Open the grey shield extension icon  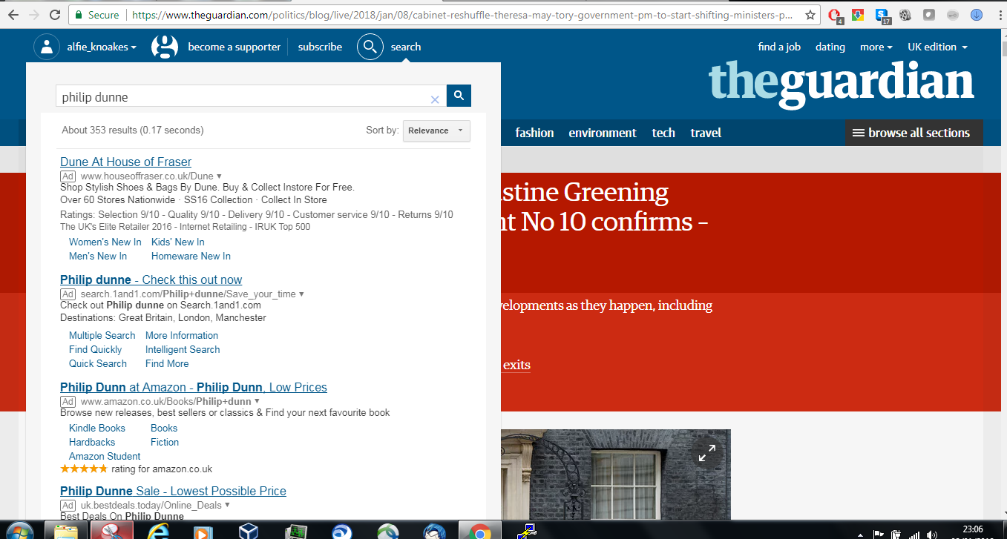[929, 15]
